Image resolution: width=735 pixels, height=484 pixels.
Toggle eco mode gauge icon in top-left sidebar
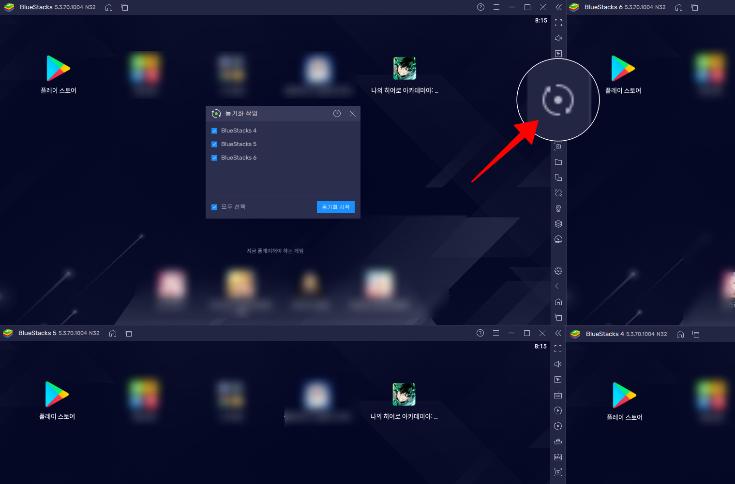coord(558,239)
